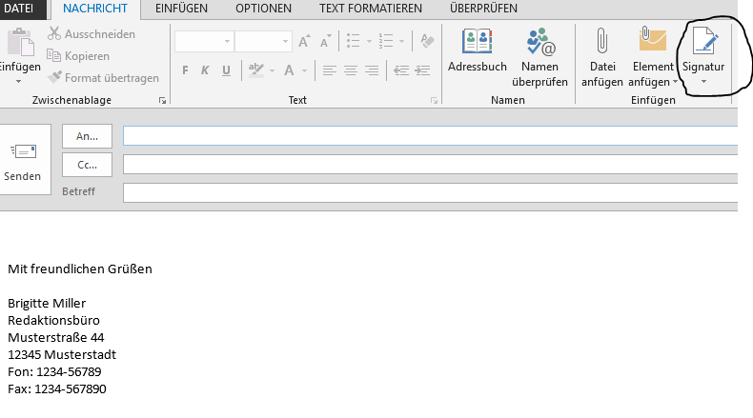This screenshot has height=418, width=753.
Task: Expand numbering style dropdown
Action: tap(401, 42)
